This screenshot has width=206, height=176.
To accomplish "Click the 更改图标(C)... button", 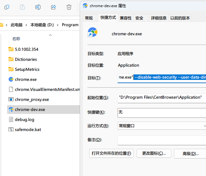I will click(x=154, y=153).
